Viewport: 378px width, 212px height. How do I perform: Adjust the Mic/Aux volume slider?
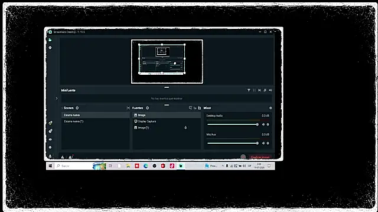(233, 143)
